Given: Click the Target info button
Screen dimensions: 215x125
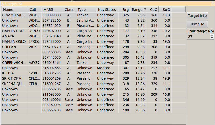Looking at the screenshot, I should [x=198, y=16].
